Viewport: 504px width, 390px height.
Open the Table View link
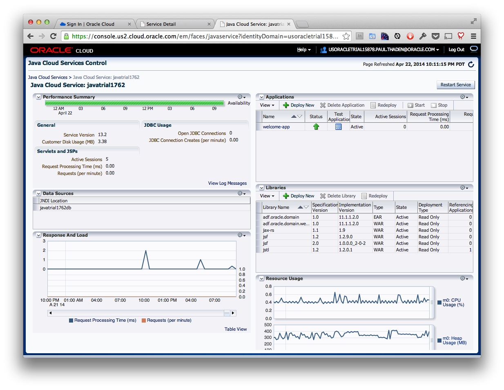click(x=236, y=329)
